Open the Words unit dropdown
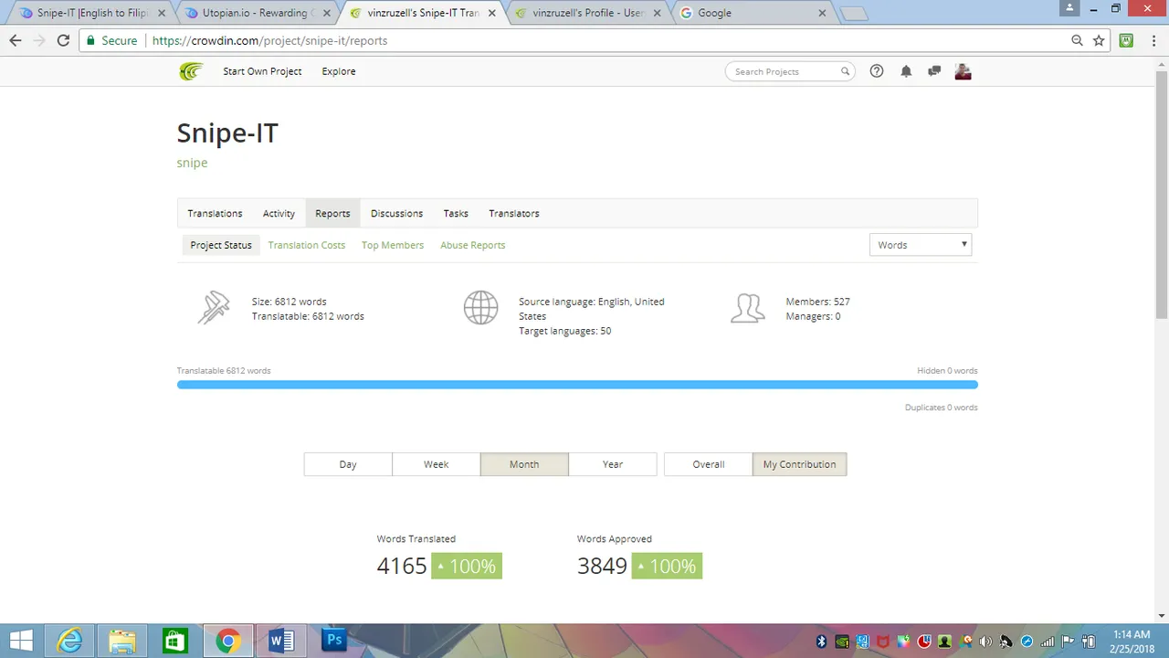 pyautogui.click(x=921, y=245)
